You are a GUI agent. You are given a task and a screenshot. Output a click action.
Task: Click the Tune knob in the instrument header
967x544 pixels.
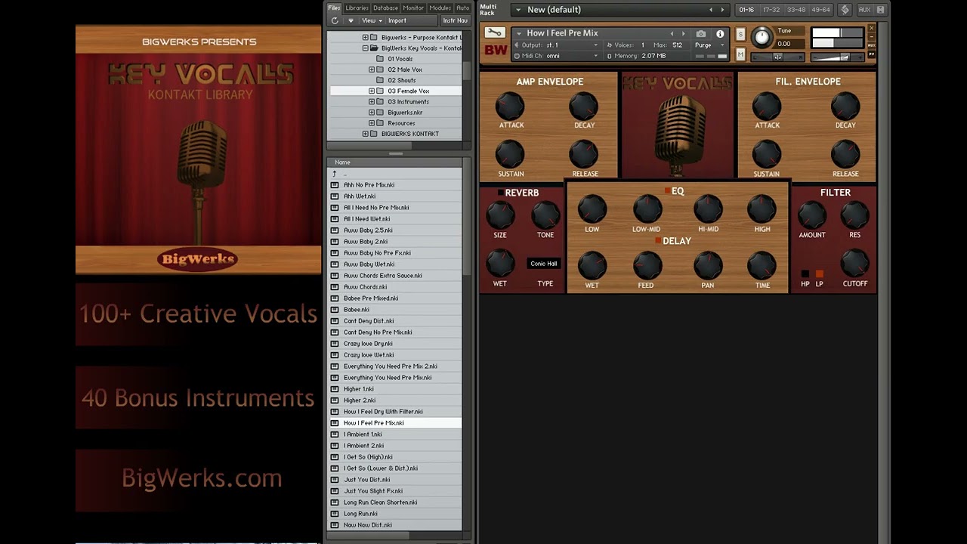click(762, 36)
